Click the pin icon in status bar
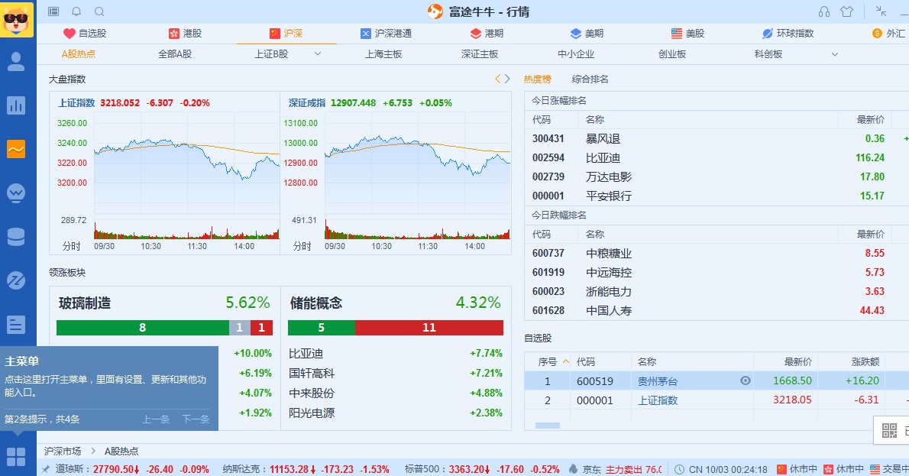 tap(46, 469)
